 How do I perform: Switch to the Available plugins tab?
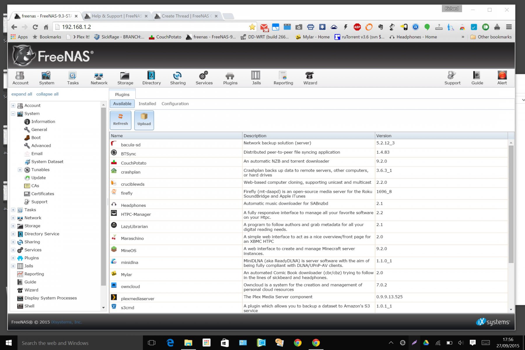[122, 104]
